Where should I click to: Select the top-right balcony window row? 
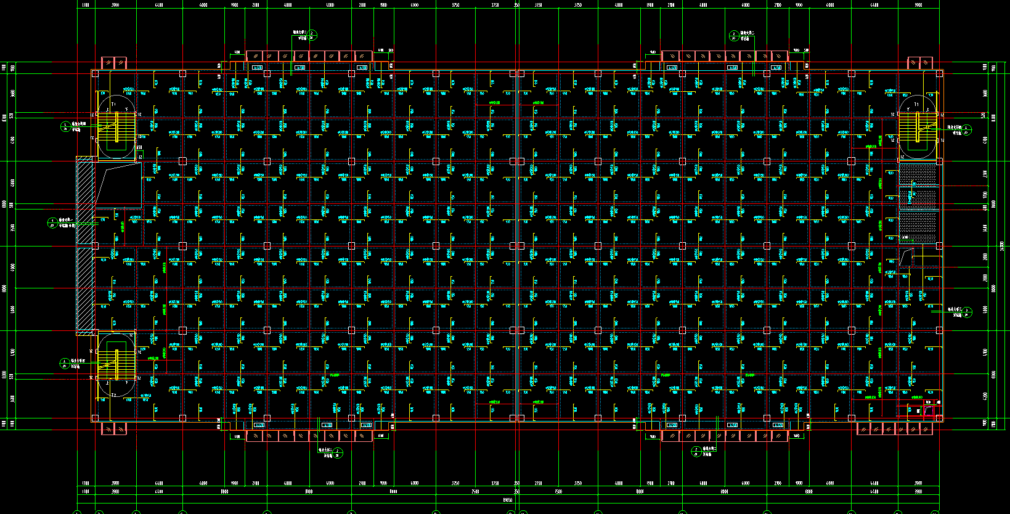pos(725,56)
